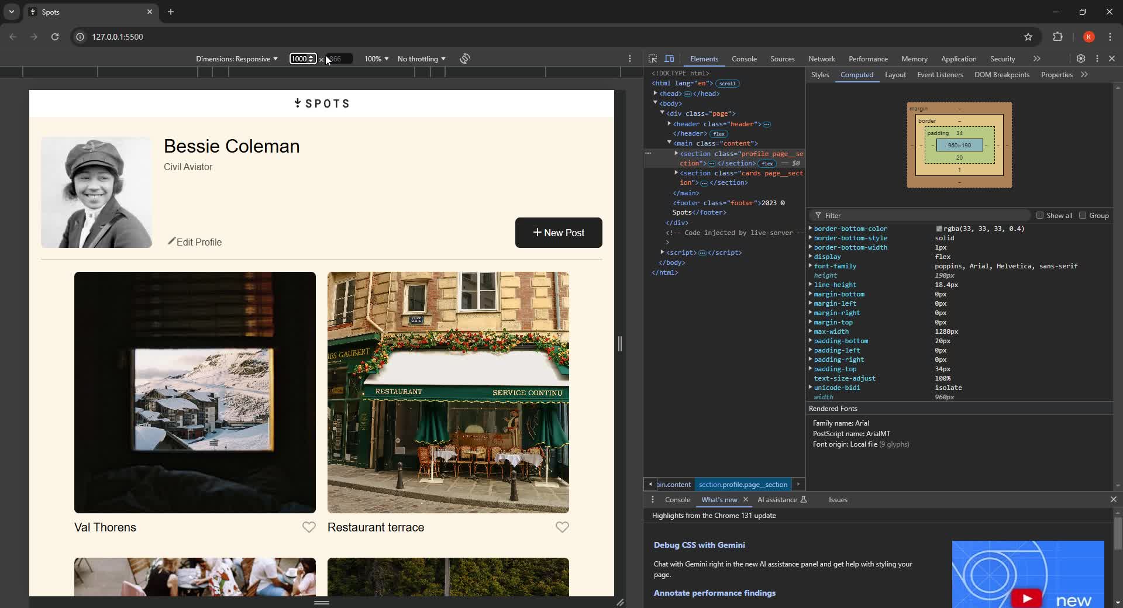Open Dimensions: Responsive dropdown
This screenshot has width=1123, height=608.
(x=236, y=59)
